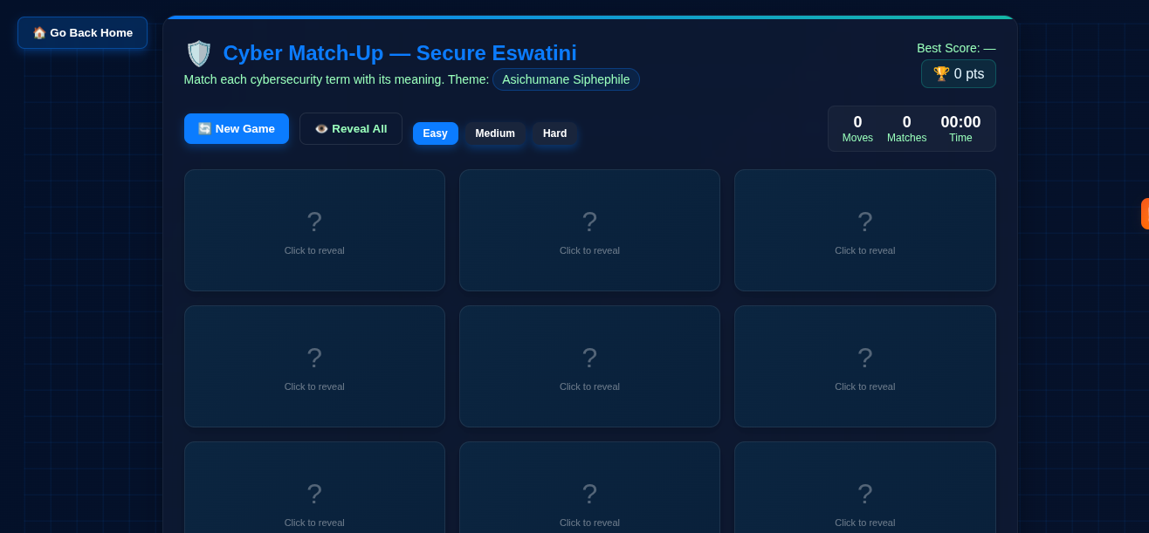Click the Go Back Home button
Screen dimensions: 1149x533
pos(82,33)
